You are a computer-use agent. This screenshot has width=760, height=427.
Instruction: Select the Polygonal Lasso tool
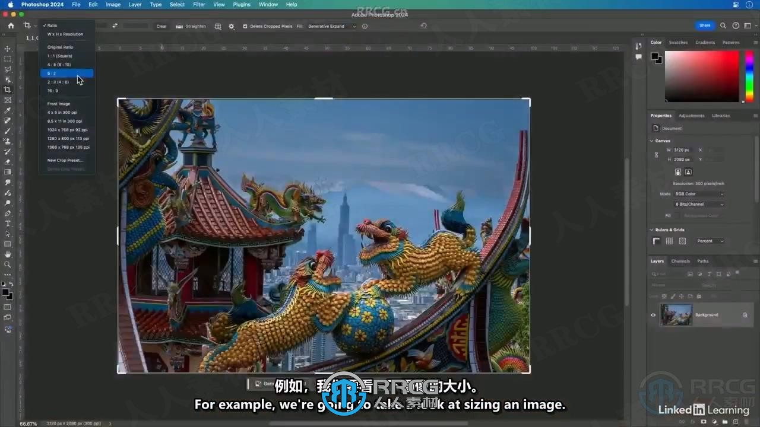coord(8,69)
